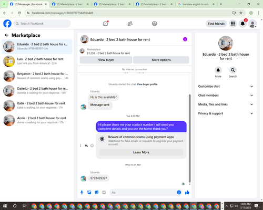The width and height of the screenshot is (263, 210).
Task: Click the chat message scrollbar
Action: (189, 138)
